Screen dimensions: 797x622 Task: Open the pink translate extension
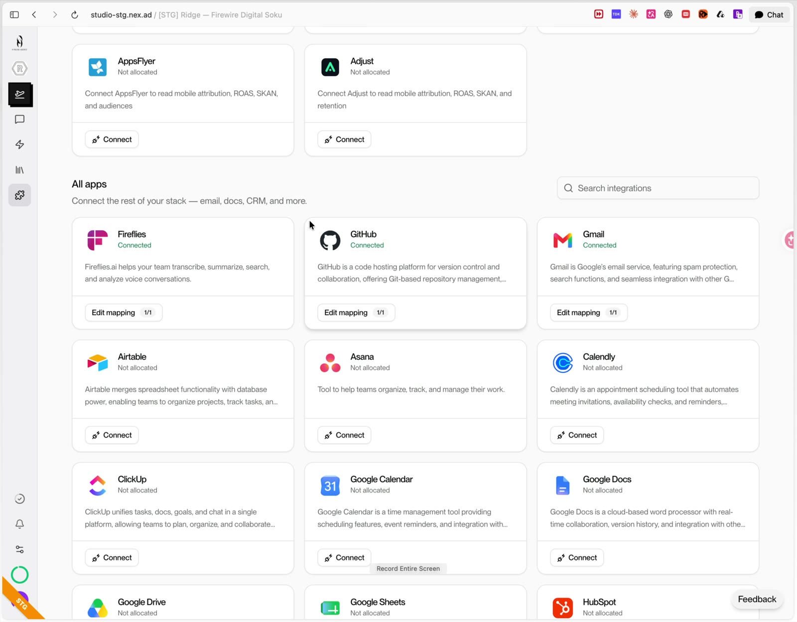(651, 14)
